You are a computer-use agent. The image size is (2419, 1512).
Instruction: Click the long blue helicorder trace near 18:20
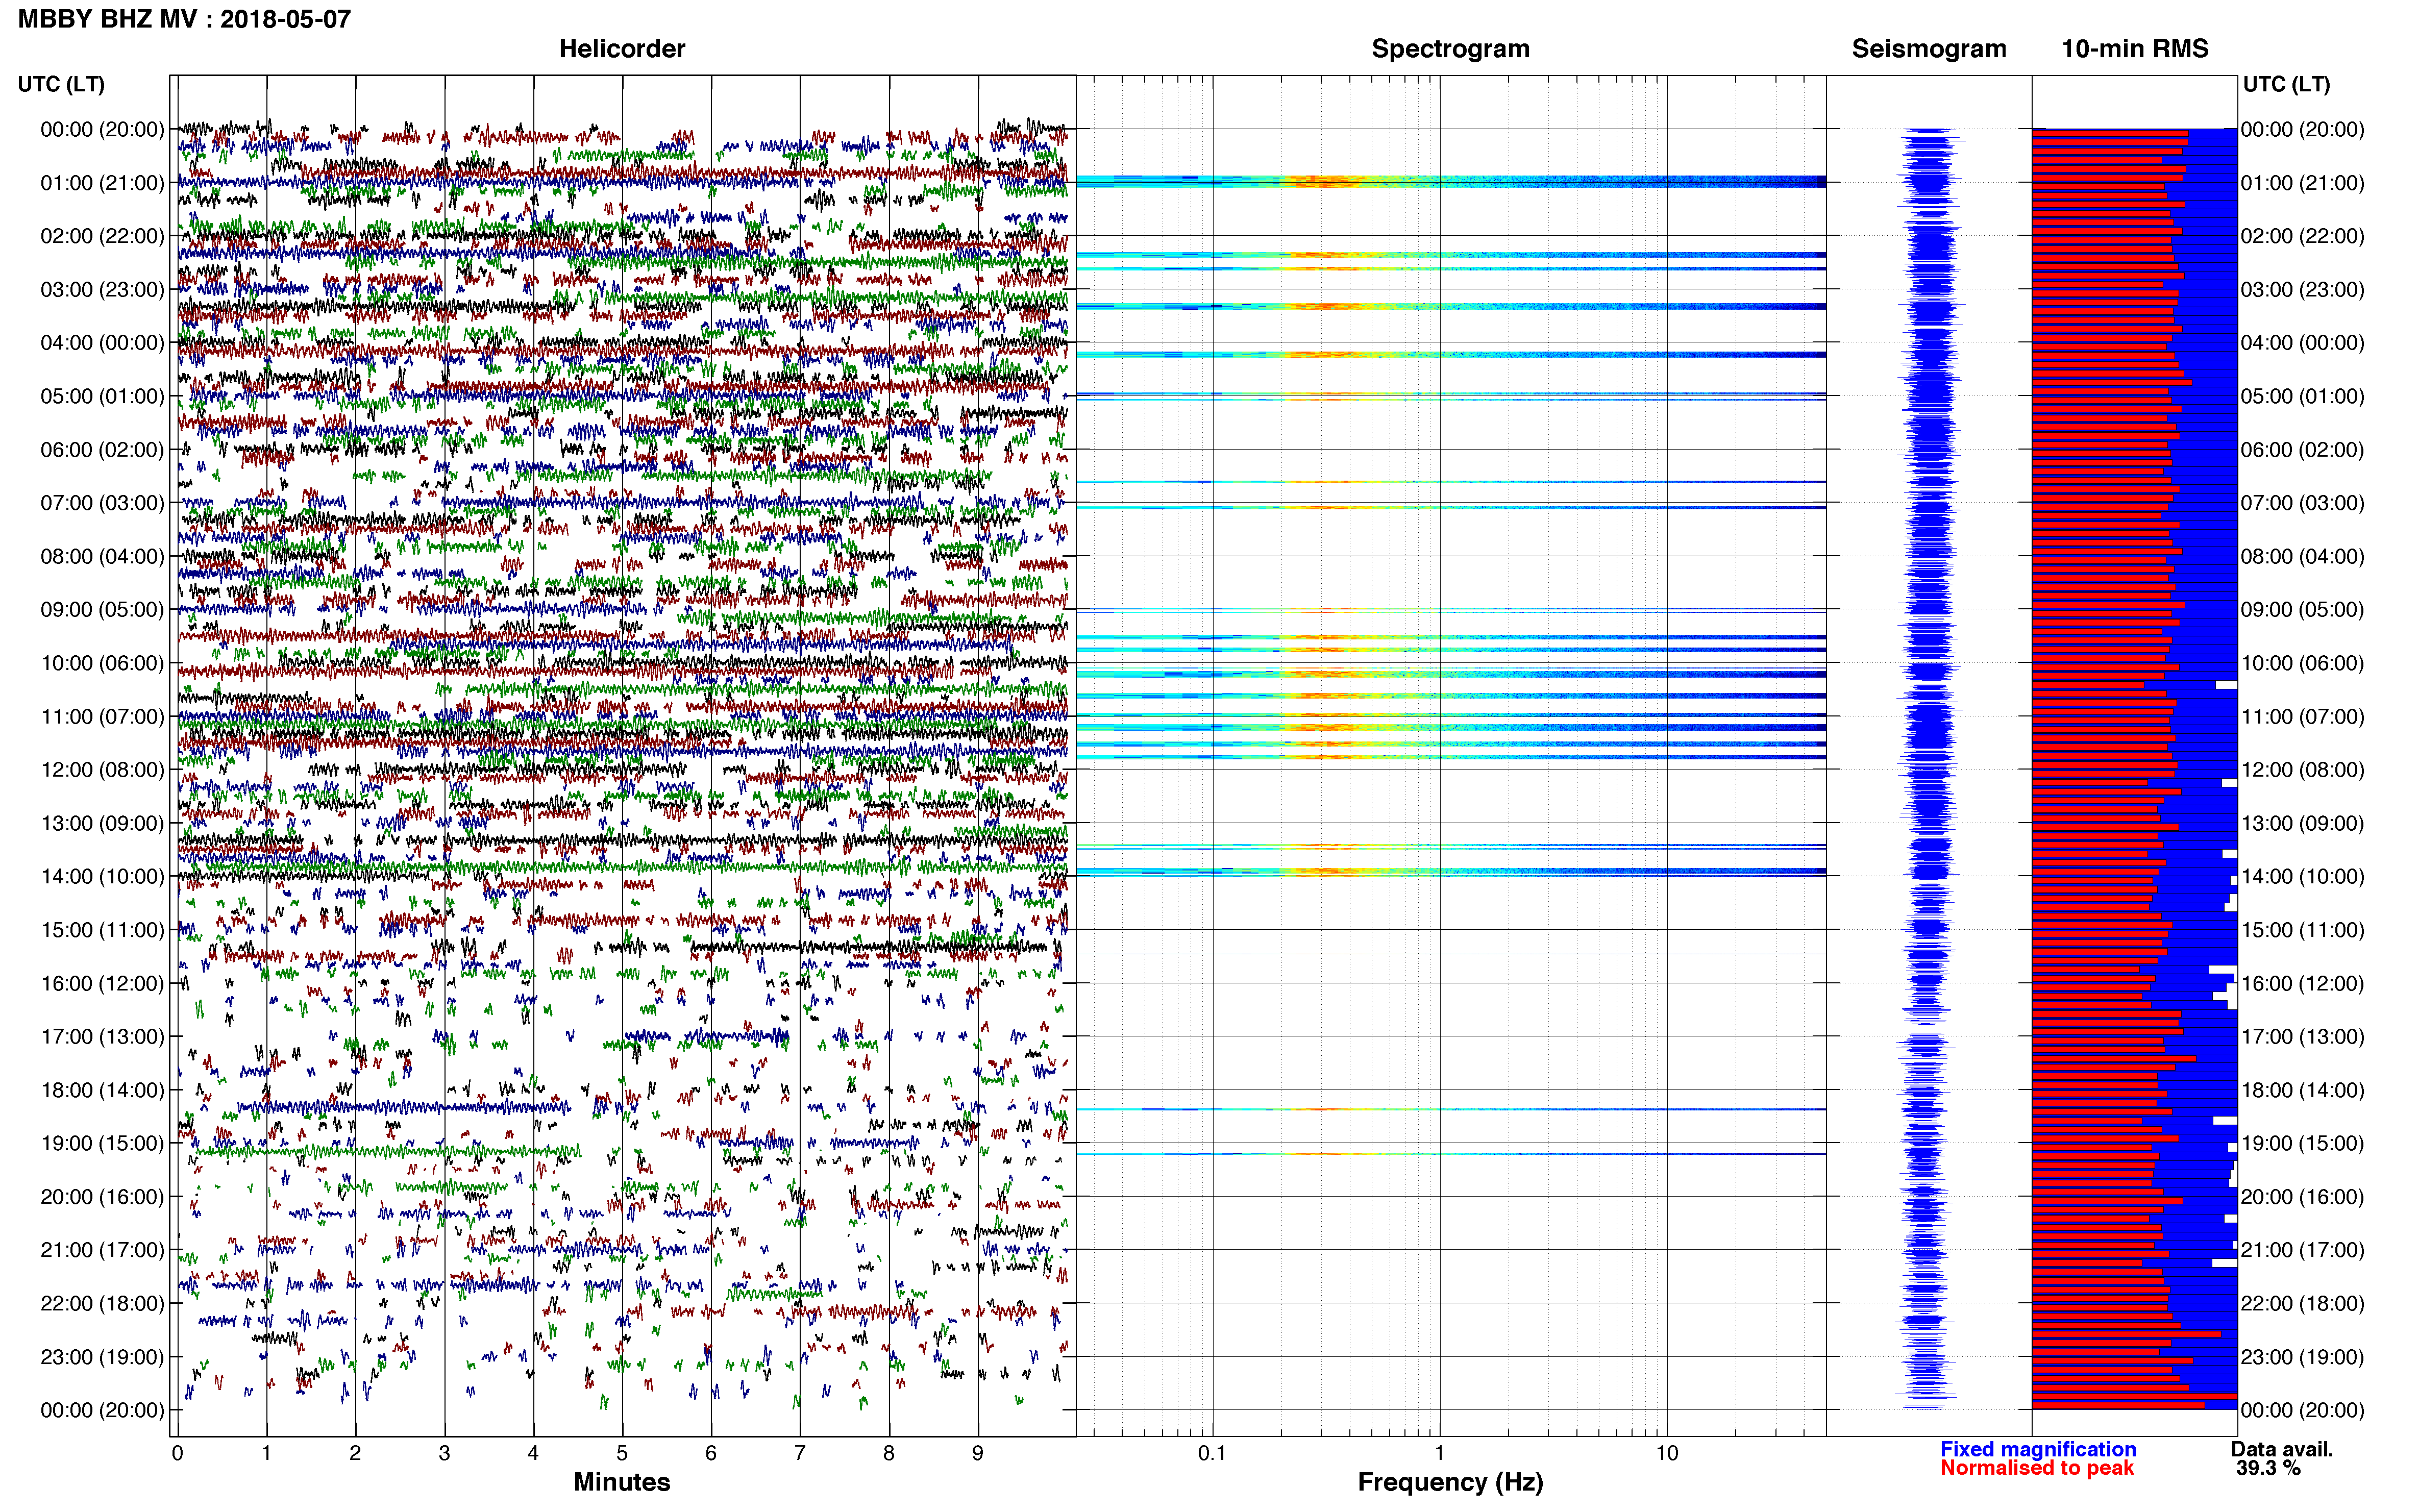pos(403,1107)
